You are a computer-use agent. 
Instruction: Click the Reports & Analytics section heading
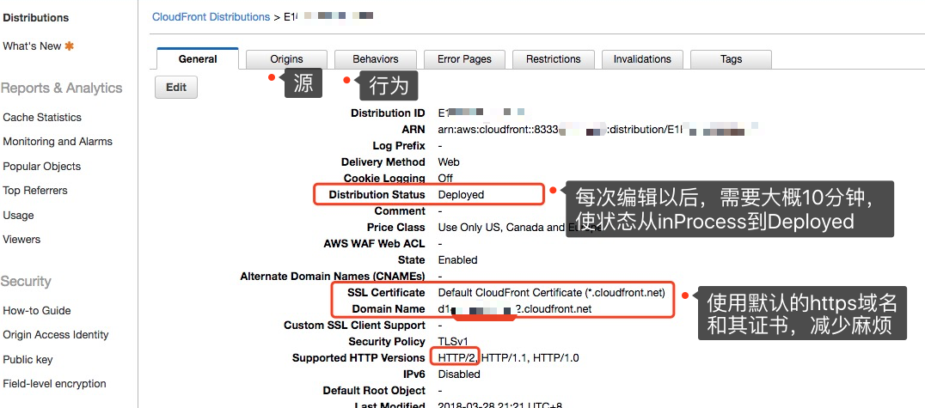61,88
